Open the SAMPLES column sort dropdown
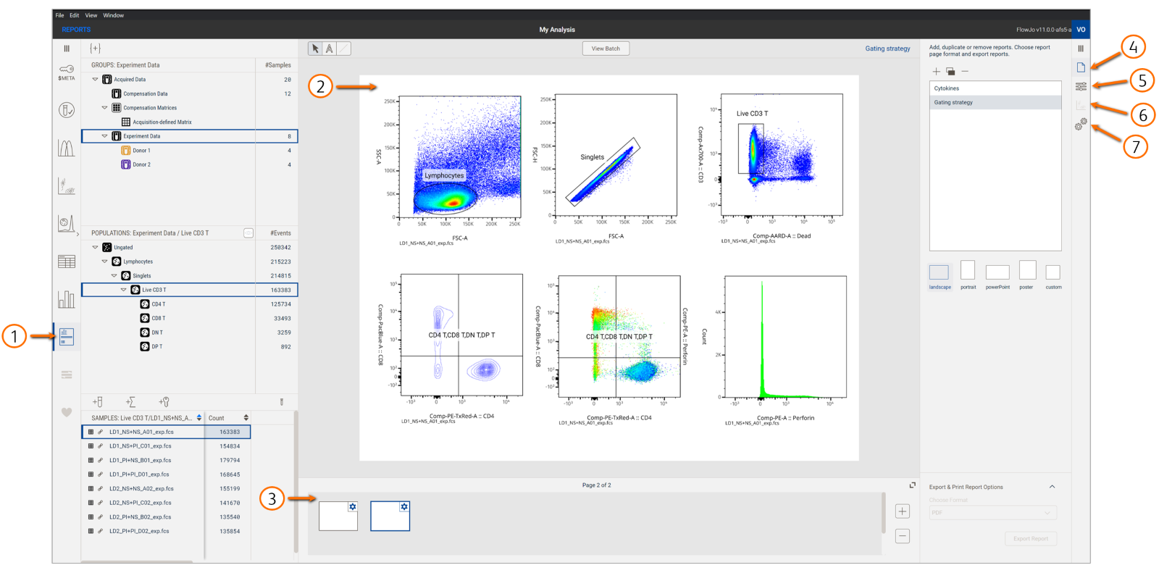 pyautogui.click(x=199, y=418)
